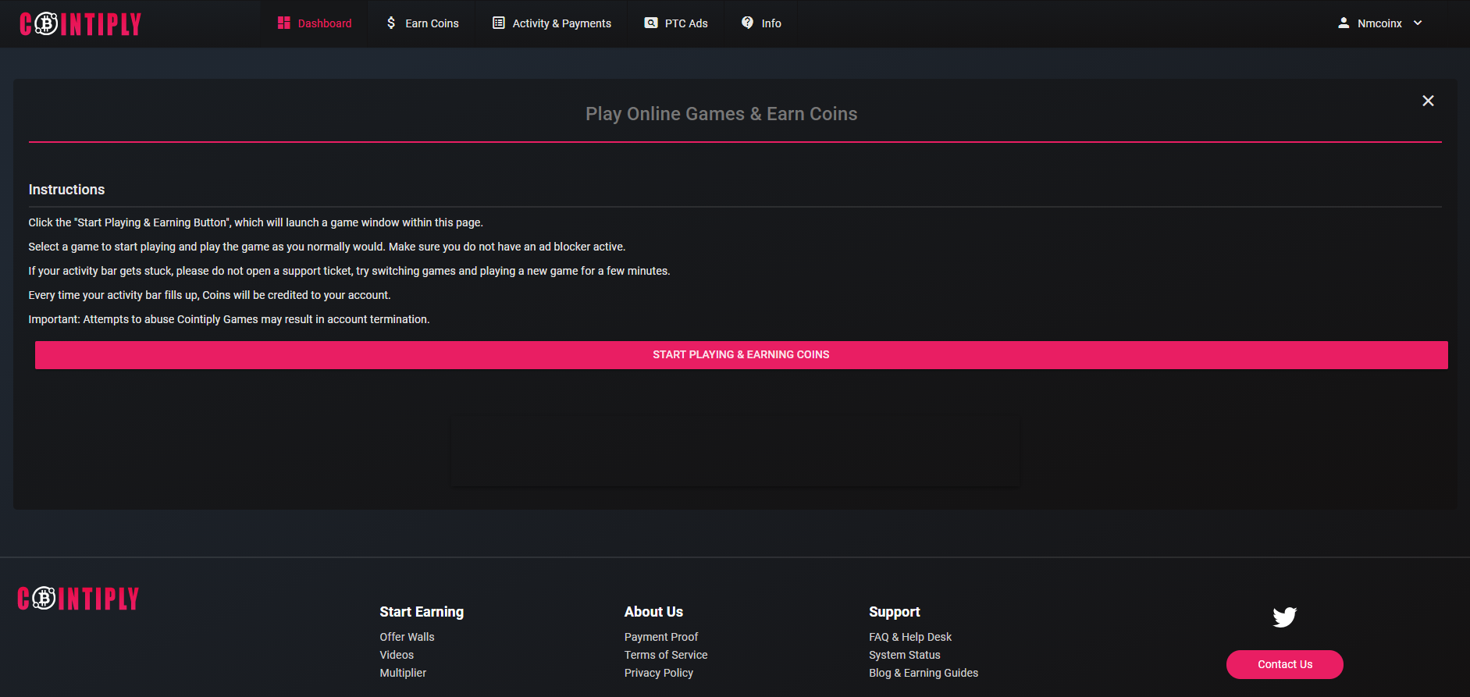
Task: Open Blog & Earning Guides link
Action: (924, 673)
